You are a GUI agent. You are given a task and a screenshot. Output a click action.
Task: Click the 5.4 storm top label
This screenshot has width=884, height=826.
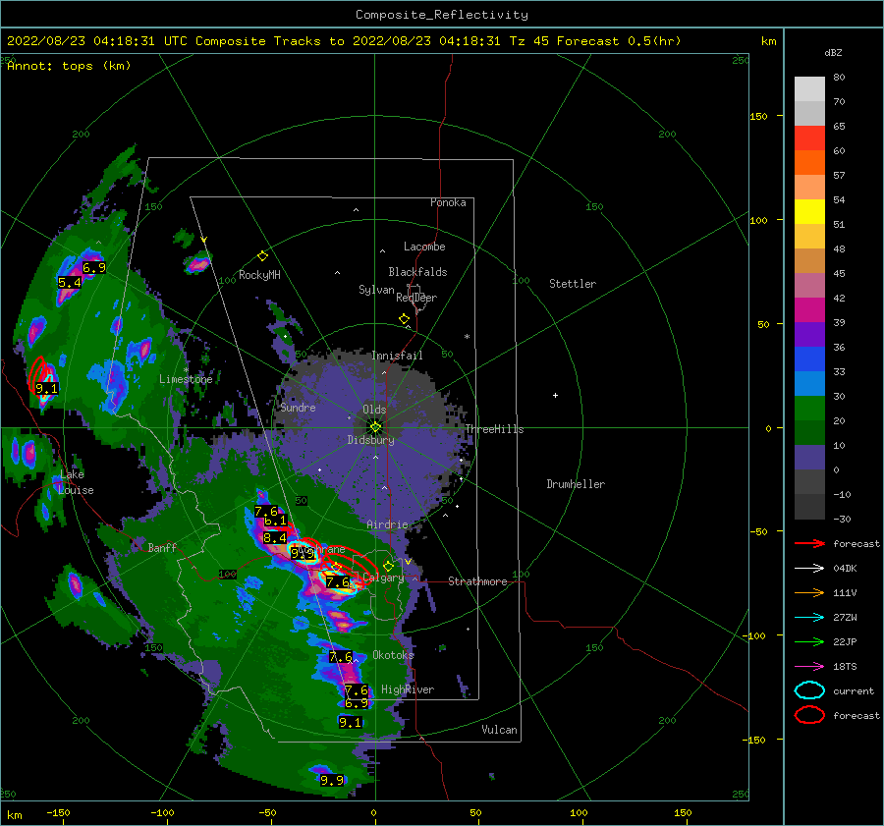coord(70,283)
